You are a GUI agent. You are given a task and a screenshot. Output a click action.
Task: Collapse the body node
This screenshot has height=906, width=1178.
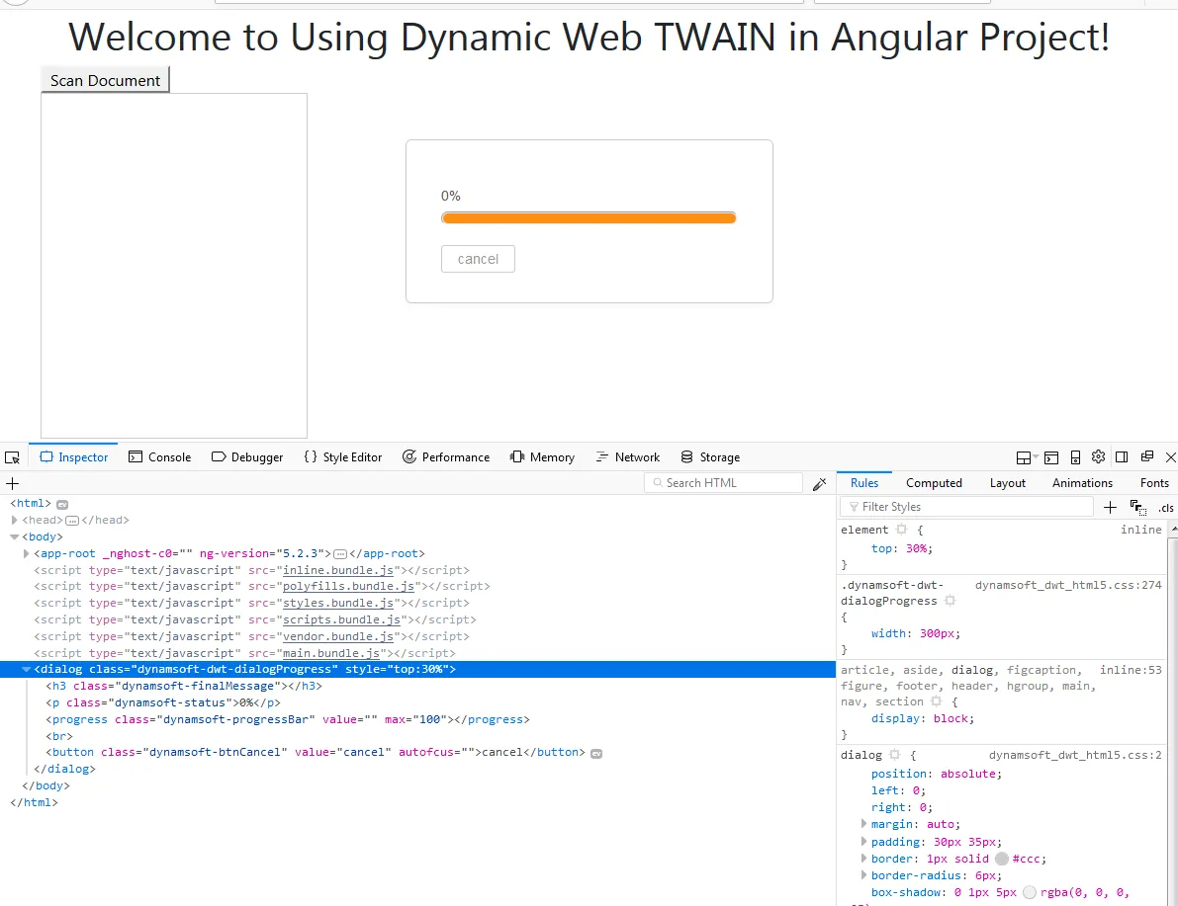click(14, 536)
